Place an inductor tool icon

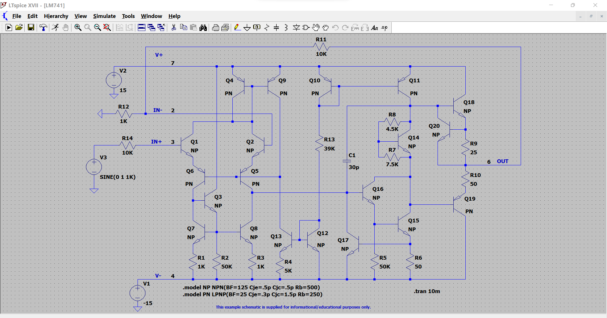tap(286, 28)
